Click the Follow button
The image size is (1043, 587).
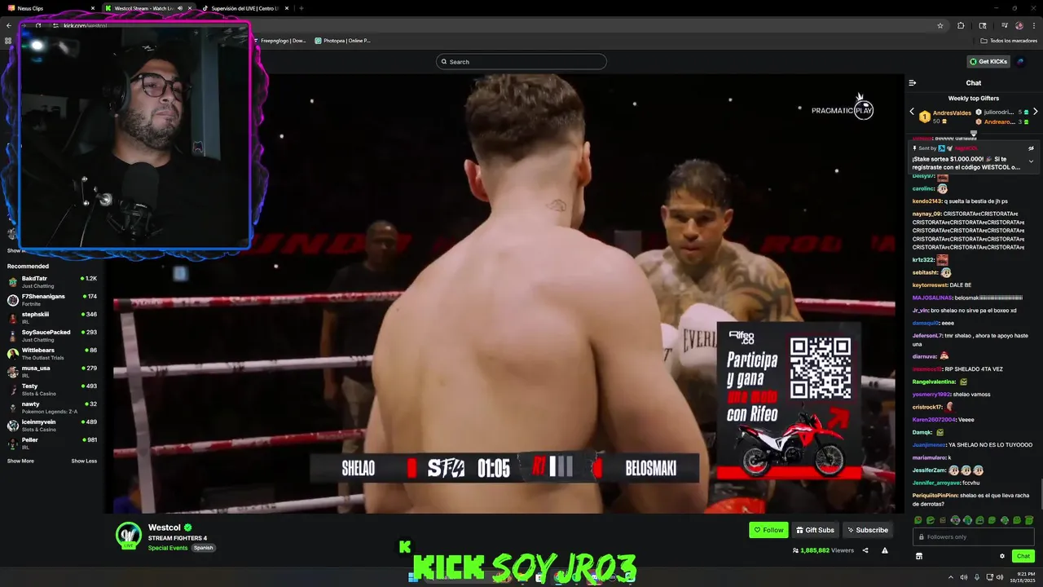(x=768, y=530)
